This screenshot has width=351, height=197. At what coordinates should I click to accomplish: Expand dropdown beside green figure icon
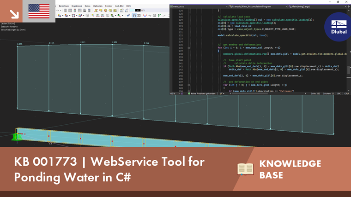coord(122,15)
